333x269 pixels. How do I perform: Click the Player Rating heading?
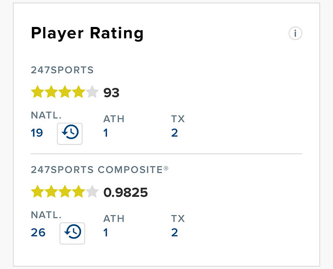87,33
